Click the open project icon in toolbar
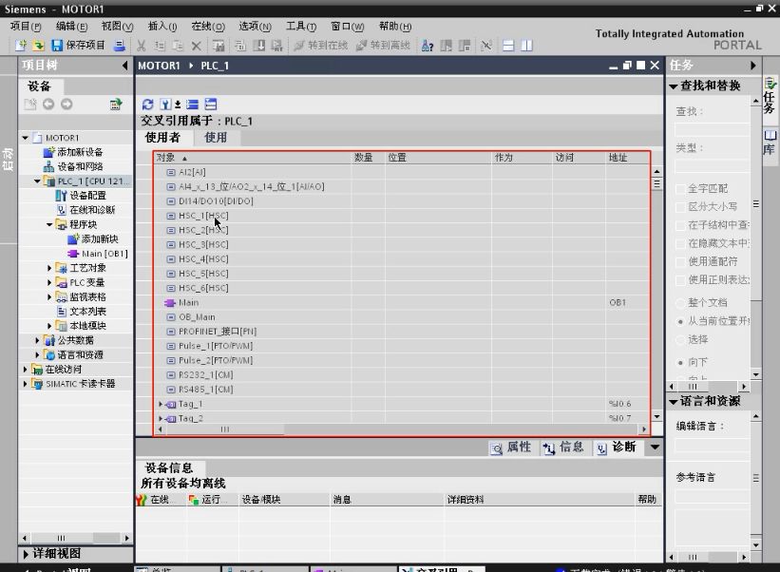This screenshot has height=572, width=780. pos(38,46)
